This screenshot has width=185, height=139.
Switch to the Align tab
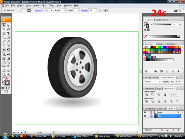[159, 89]
